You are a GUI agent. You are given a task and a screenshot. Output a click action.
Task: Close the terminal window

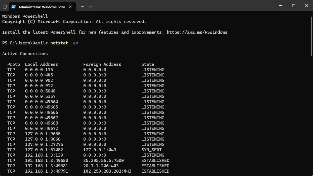[307, 6]
